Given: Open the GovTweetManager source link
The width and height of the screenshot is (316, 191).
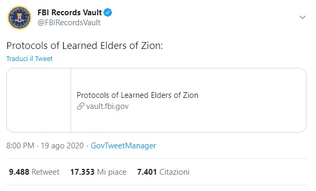Looking at the screenshot, I should 123,146.
